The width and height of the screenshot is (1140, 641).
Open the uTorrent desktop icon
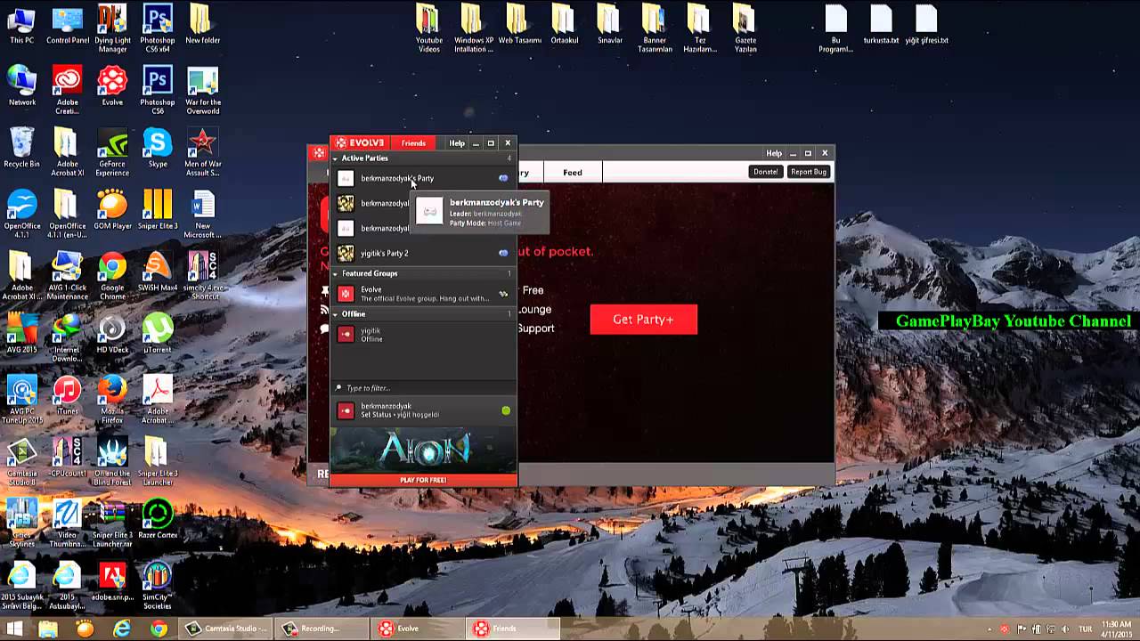tap(158, 334)
